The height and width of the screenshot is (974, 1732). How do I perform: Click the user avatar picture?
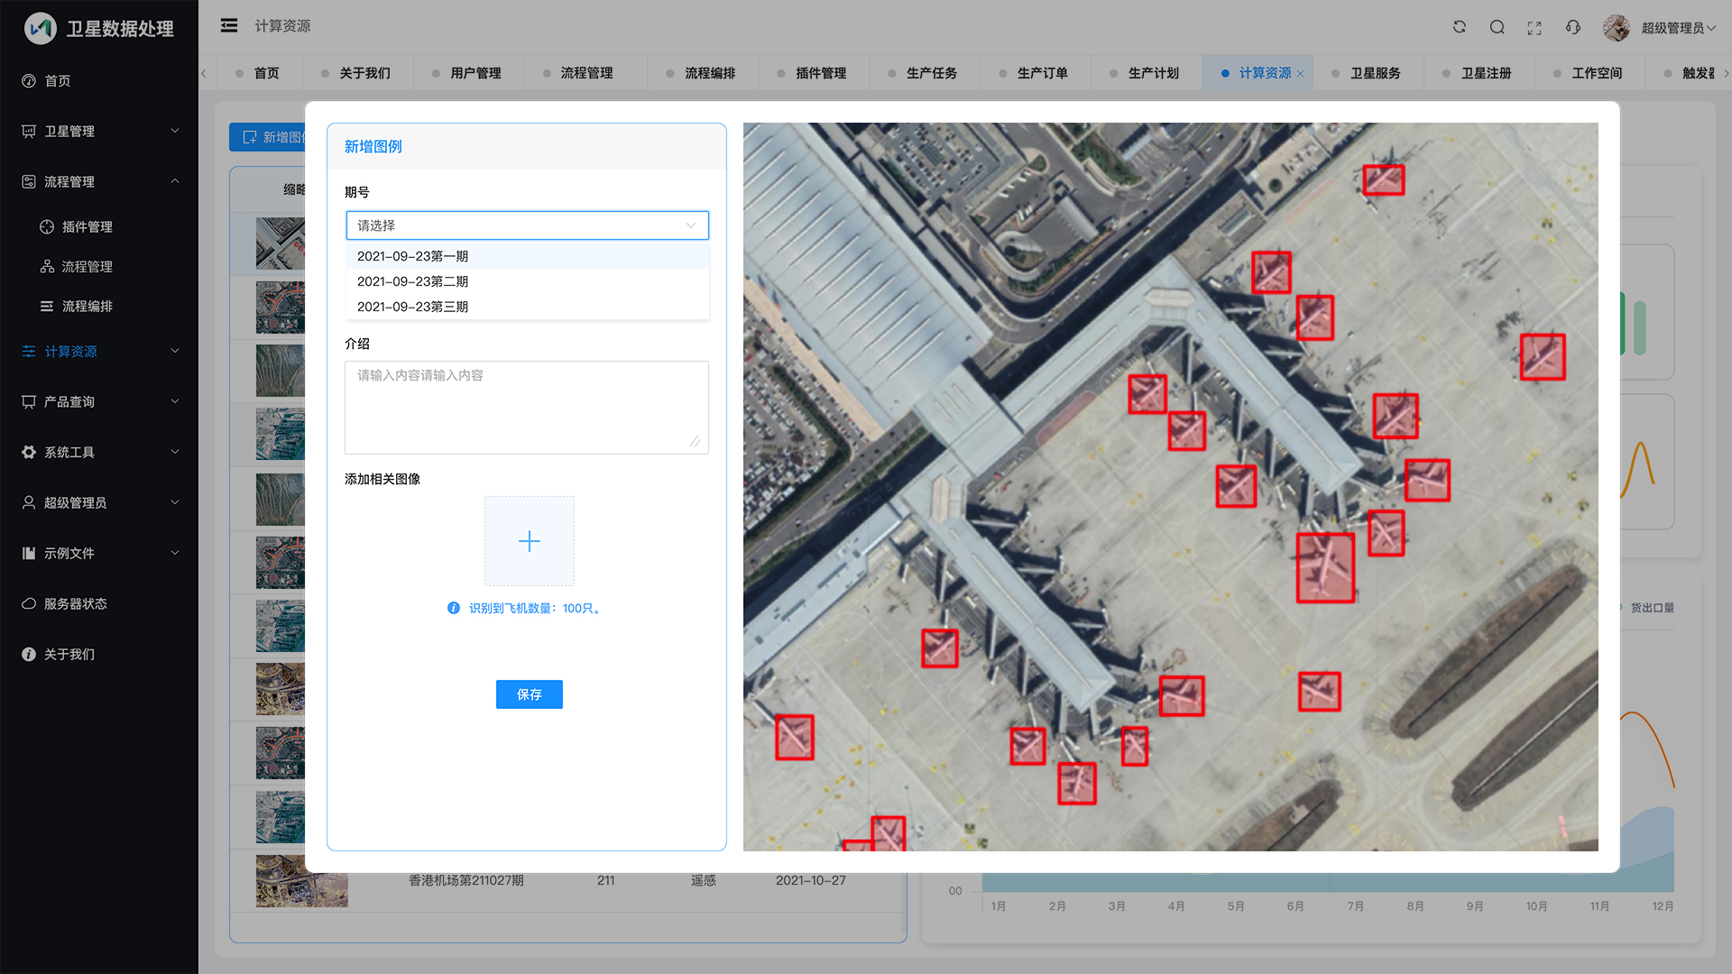click(x=1616, y=27)
